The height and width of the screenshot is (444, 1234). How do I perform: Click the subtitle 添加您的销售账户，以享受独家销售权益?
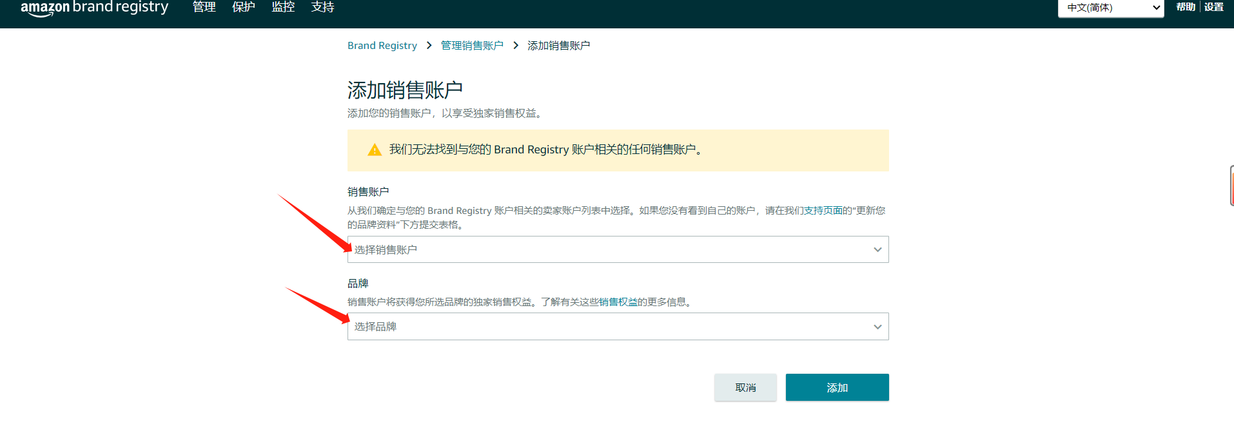point(446,113)
